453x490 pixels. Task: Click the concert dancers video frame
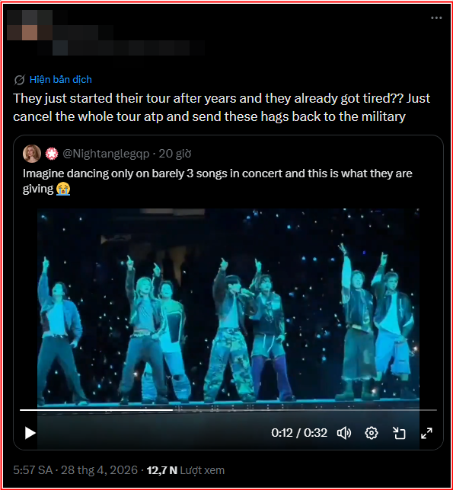[x=228, y=306]
